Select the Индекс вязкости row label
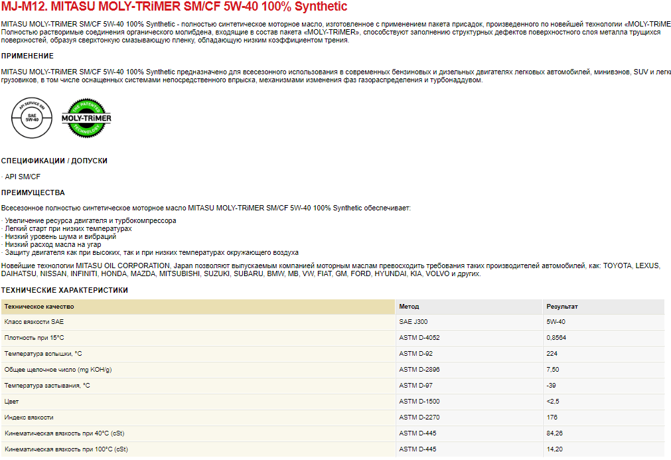The height and width of the screenshot is (460, 671). click(x=29, y=418)
